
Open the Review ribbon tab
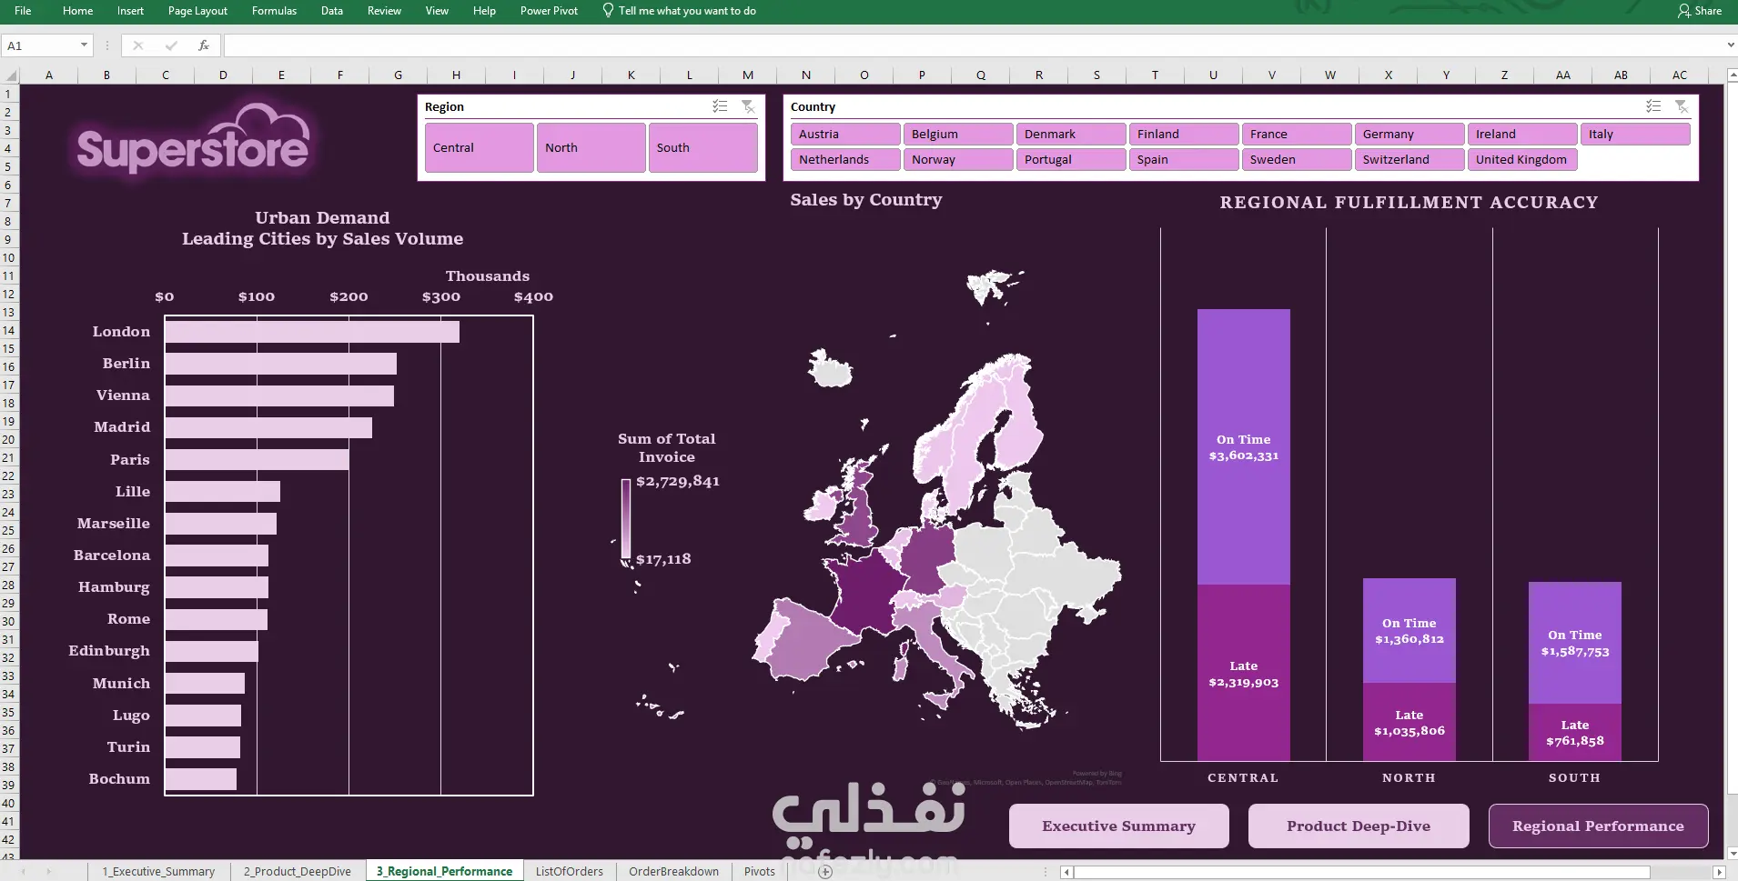(x=384, y=11)
